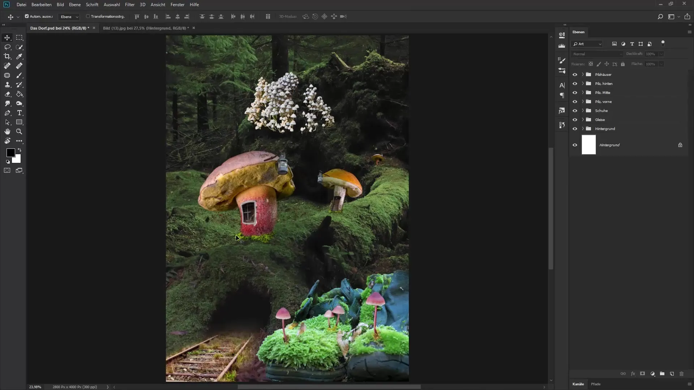Toggle Autom. ausw. checkbox
The image size is (694, 390).
[27, 16]
